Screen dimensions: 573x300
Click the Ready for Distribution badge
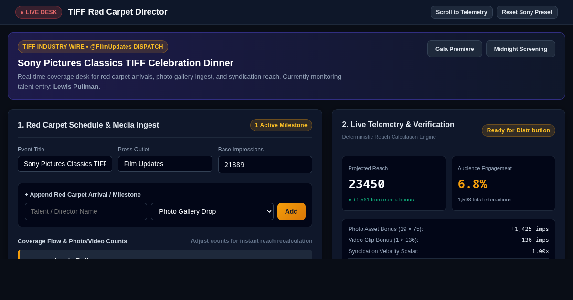[519, 130]
